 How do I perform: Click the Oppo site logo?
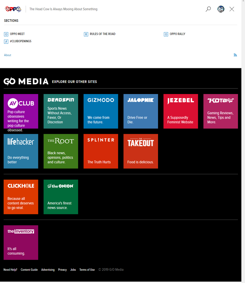[x=13, y=9]
